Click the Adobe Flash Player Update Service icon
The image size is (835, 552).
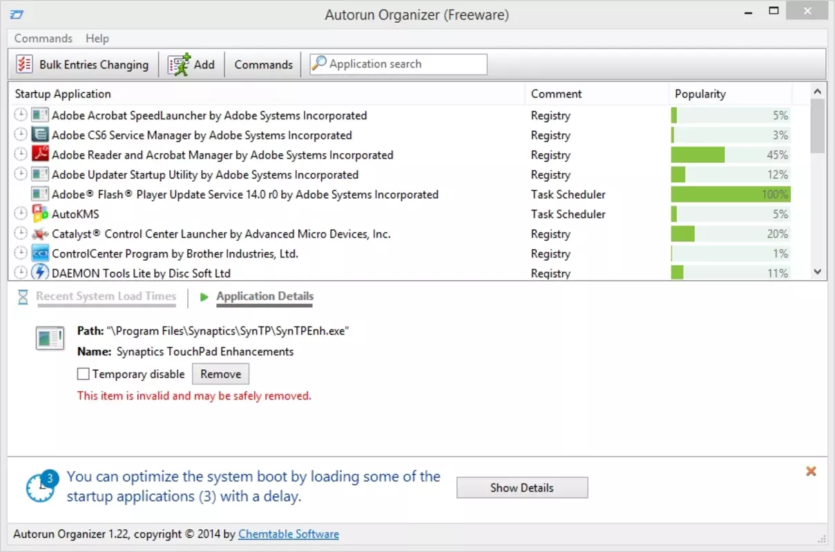(x=40, y=194)
